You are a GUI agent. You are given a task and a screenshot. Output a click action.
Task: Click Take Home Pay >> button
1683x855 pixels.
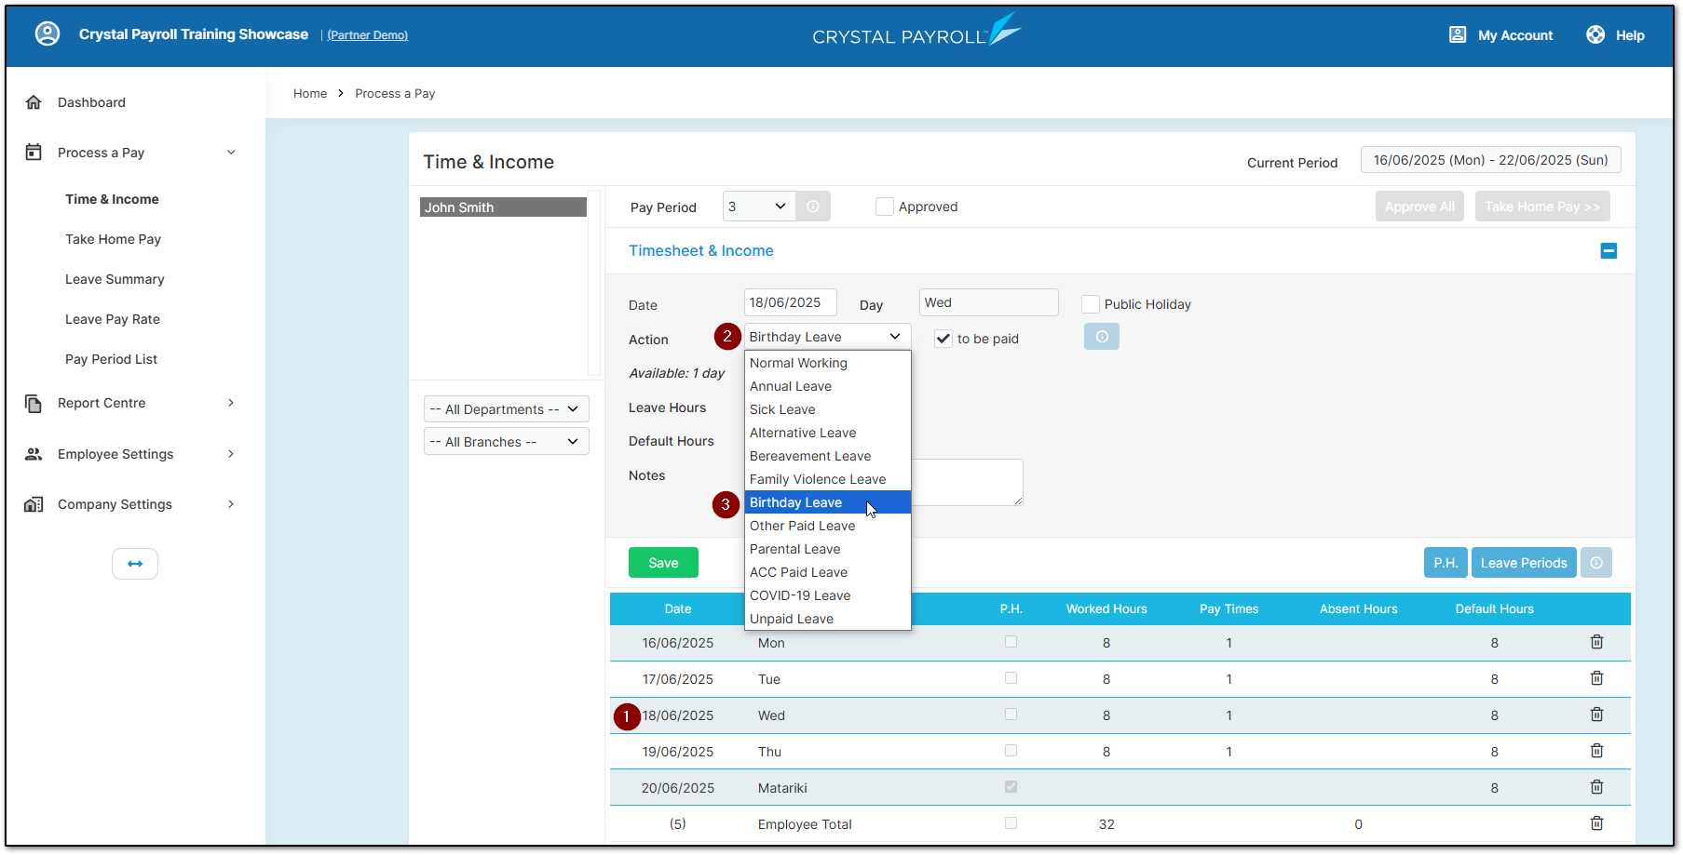click(1542, 207)
